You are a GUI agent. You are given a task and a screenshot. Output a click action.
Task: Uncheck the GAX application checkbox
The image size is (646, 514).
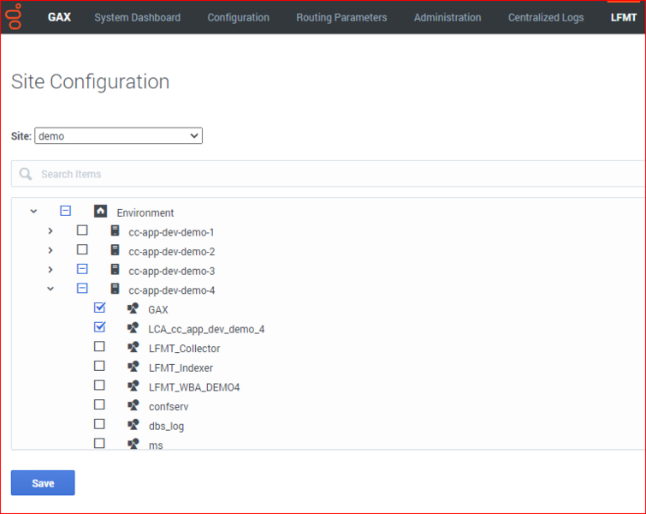(100, 308)
